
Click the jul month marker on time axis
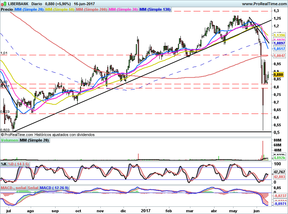pos(9,211)
